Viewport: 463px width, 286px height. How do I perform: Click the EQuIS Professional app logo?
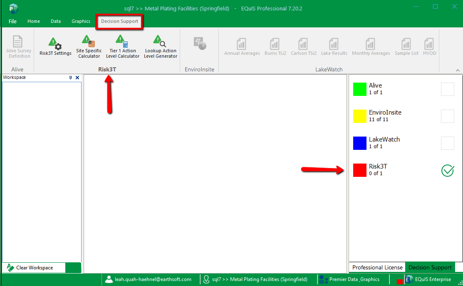point(13,9)
